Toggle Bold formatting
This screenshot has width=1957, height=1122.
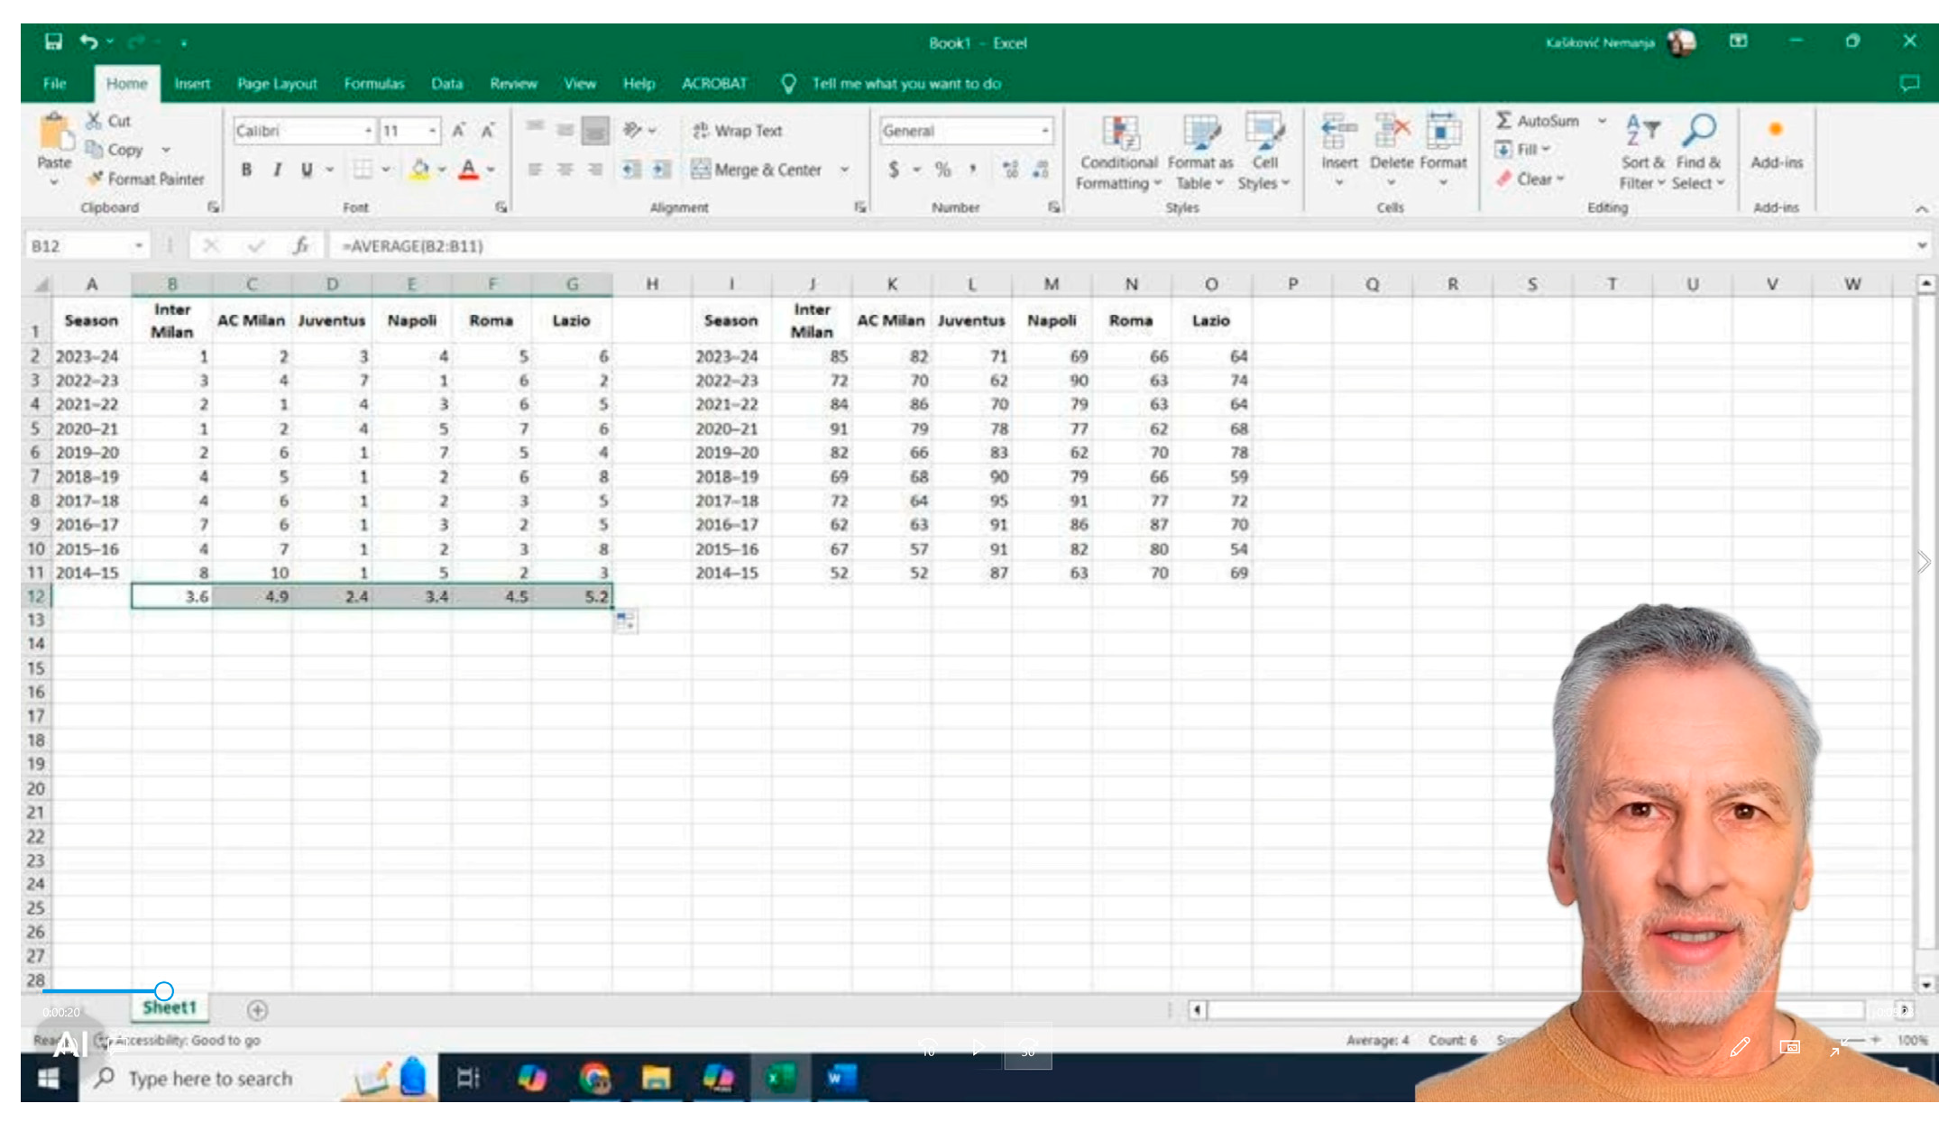click(246, 170)
